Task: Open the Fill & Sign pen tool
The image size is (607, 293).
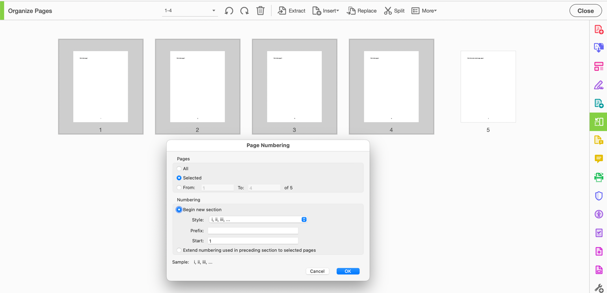Action: click(x=598, y=85)
